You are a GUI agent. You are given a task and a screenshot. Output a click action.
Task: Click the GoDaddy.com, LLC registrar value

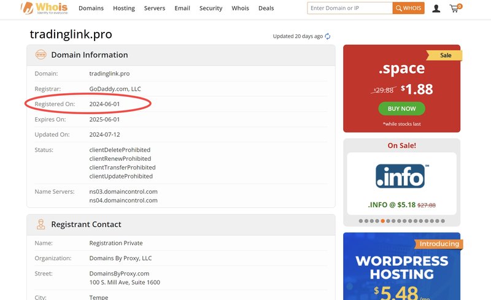115,89
